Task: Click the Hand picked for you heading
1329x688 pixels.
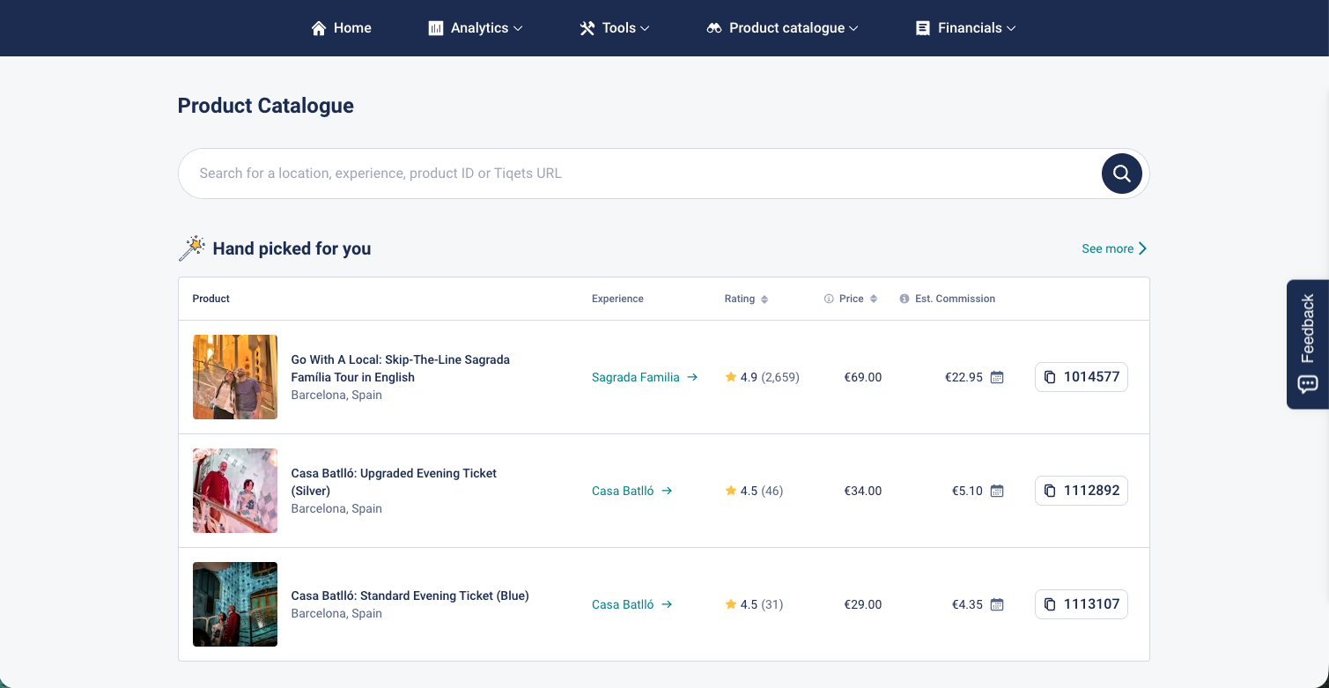Action: [x=292, y=248]
